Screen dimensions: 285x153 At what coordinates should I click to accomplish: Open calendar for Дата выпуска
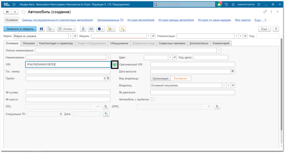pyautogui.click(x=233, y=72)
